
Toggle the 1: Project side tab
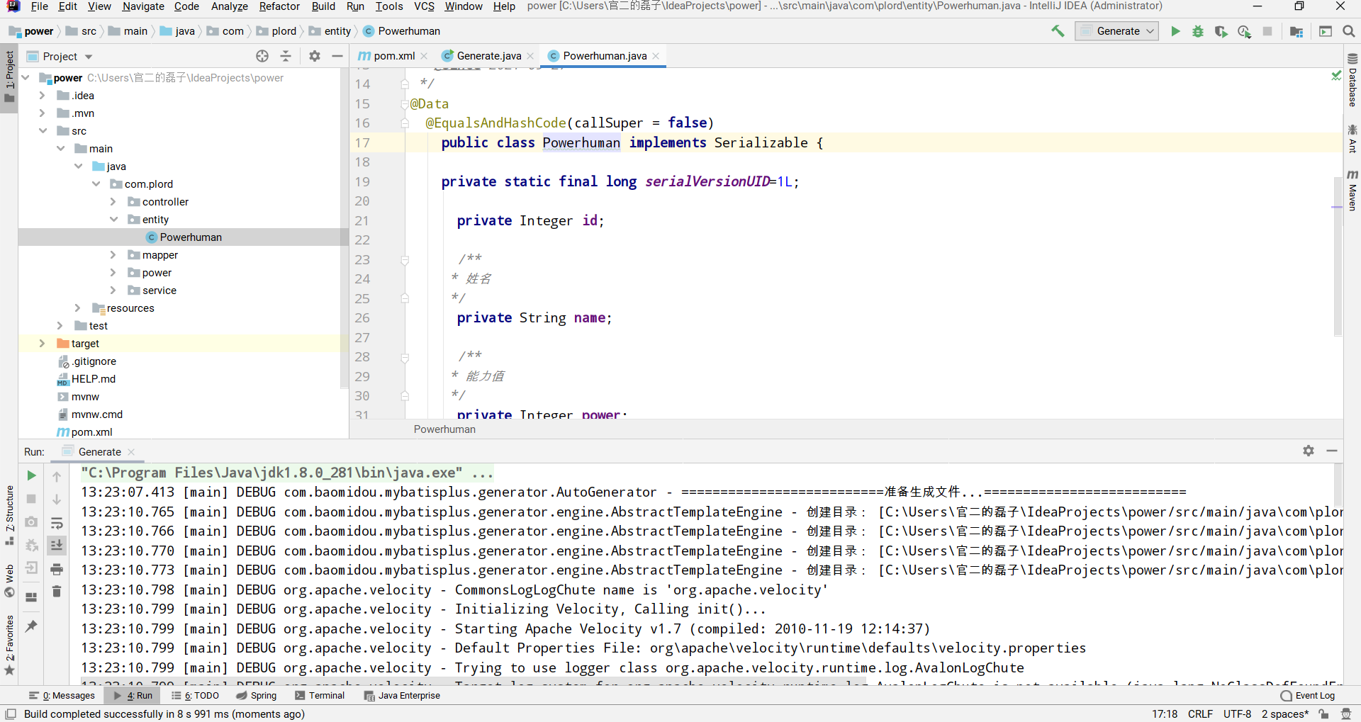9,77
